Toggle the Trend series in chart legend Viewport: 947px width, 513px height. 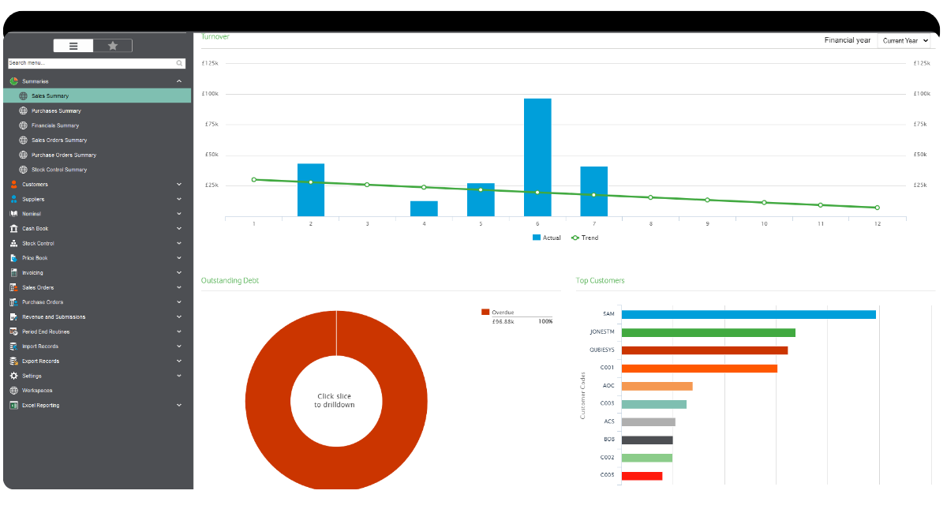click(585, 238)
